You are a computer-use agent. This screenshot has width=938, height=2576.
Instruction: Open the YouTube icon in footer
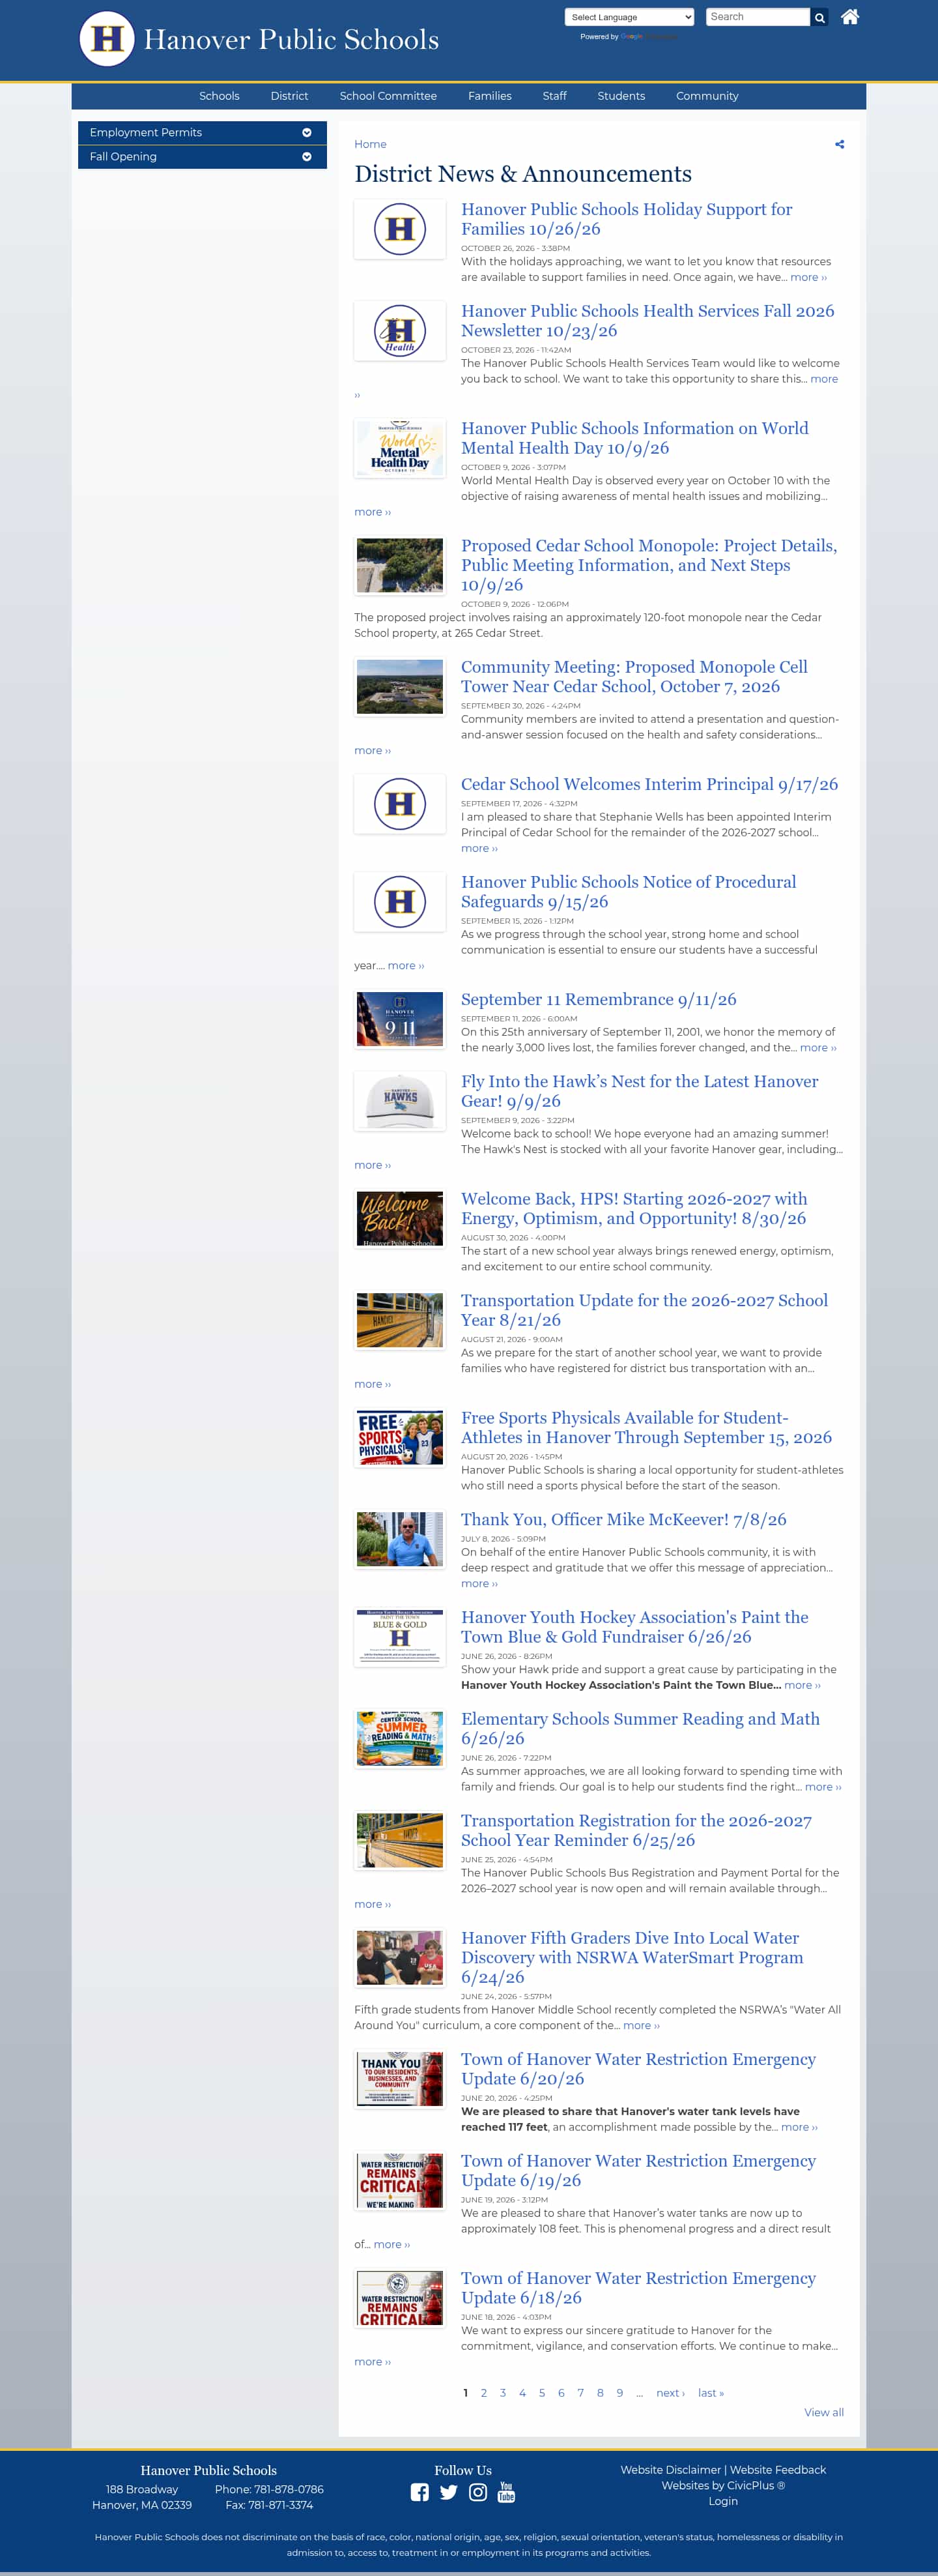coord(507,2492)
